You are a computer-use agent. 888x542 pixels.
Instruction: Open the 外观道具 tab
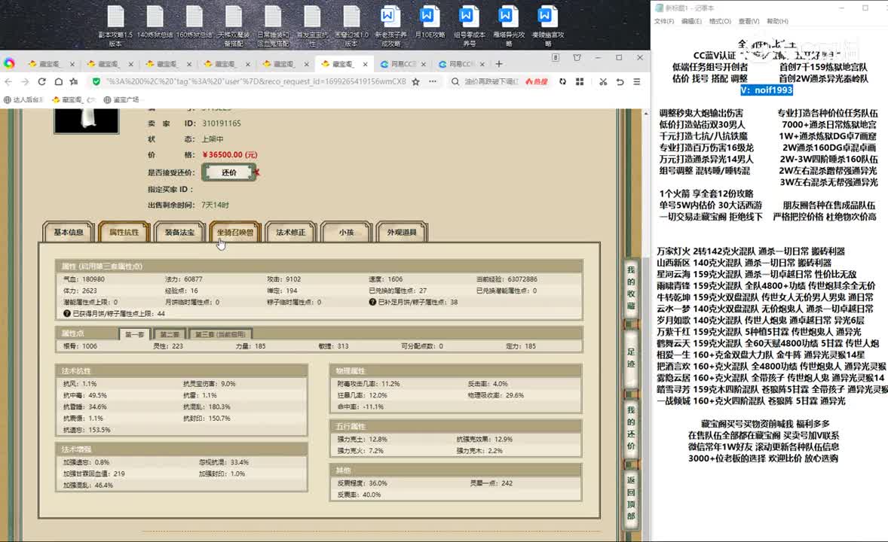pos(402,233)
